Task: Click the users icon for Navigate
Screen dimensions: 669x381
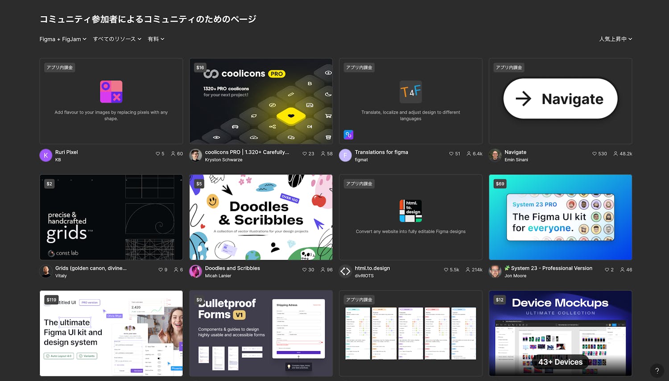Action: point(615,154)
